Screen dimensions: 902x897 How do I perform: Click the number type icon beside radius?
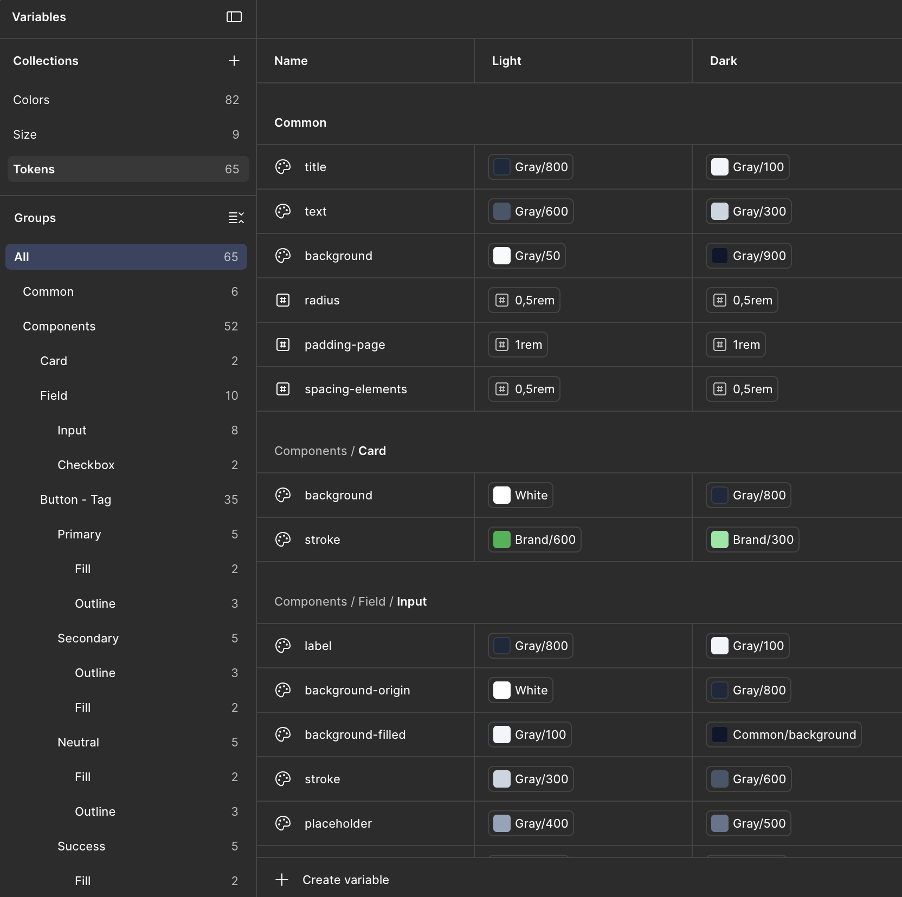[x=283, y=300]
